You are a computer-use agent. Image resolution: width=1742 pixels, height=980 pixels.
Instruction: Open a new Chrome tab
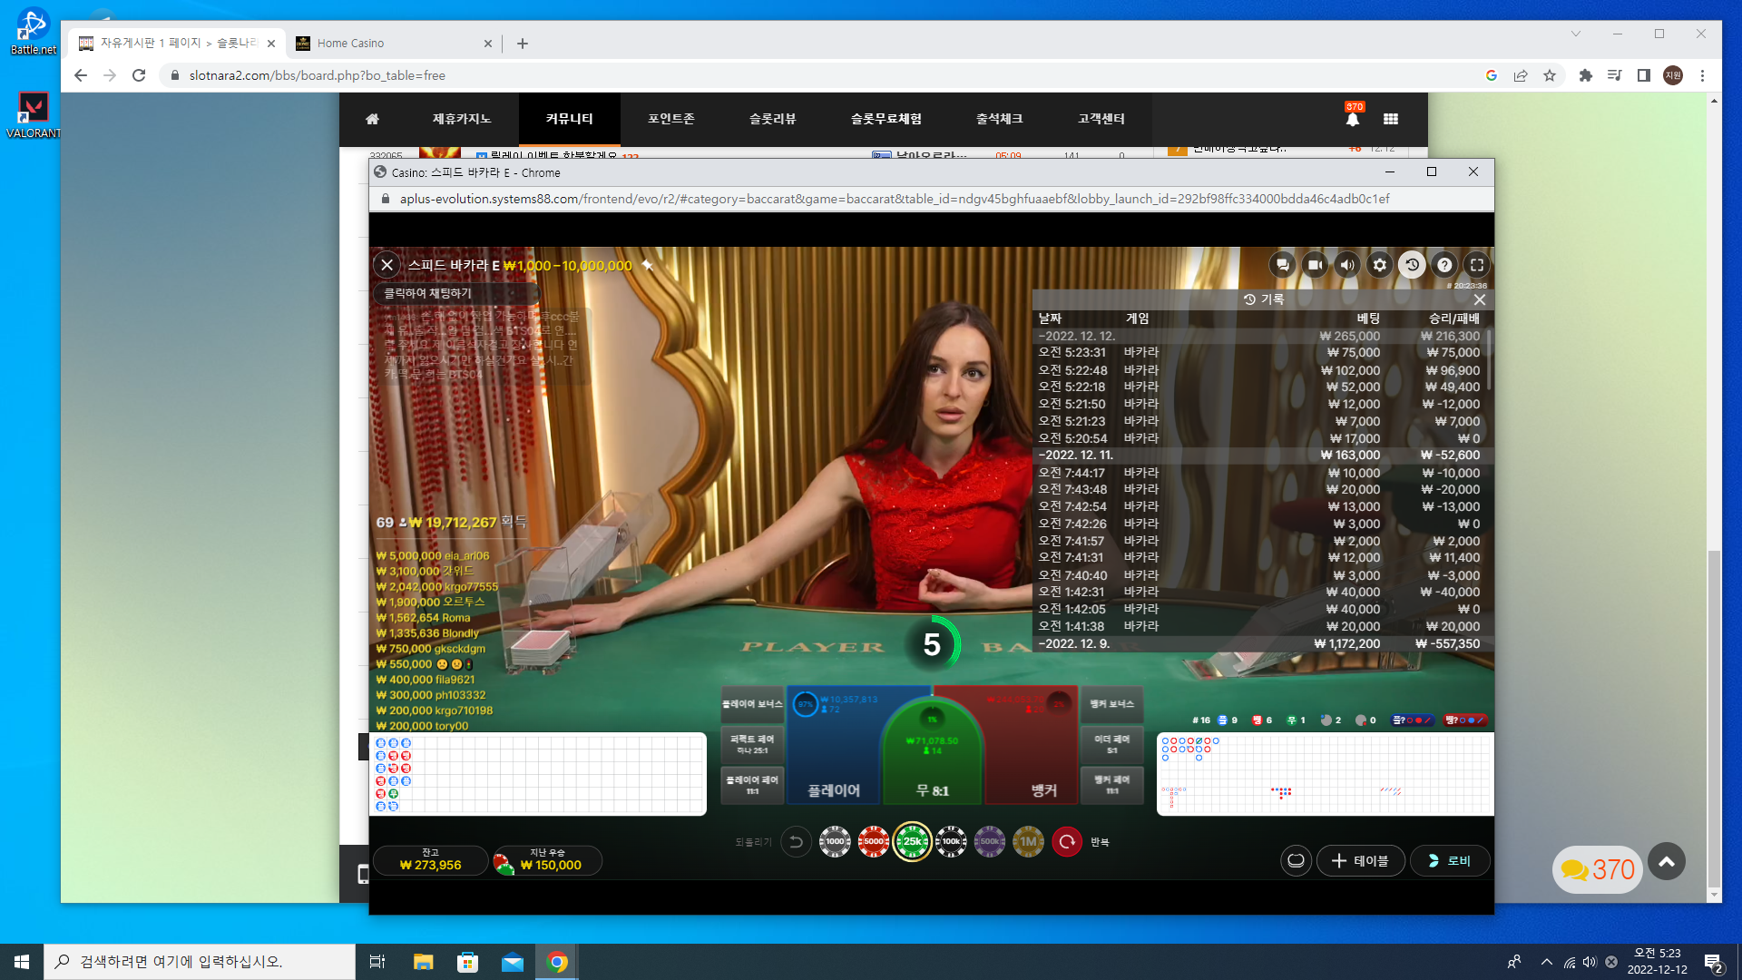pyautogui.click(x=523, y=44)
